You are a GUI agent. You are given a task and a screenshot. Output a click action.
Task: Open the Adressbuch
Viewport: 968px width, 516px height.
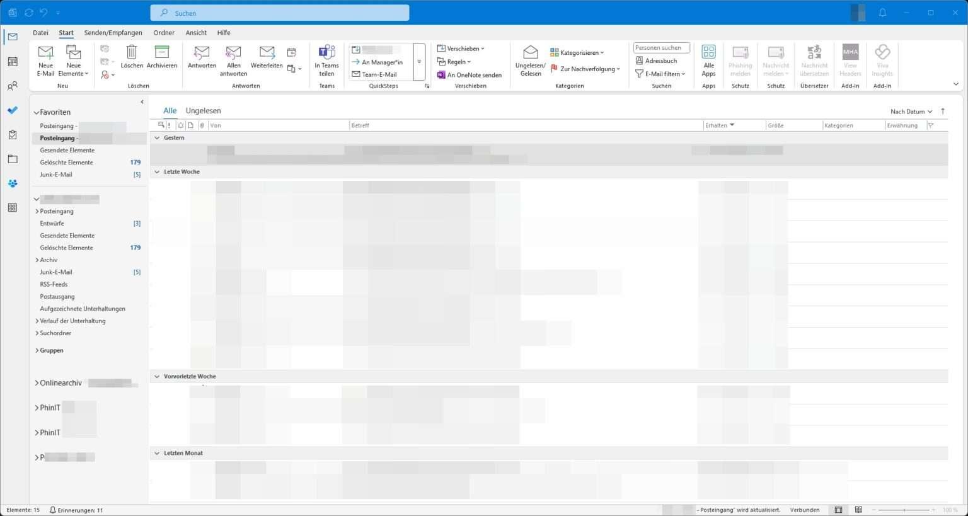(657, 60)
